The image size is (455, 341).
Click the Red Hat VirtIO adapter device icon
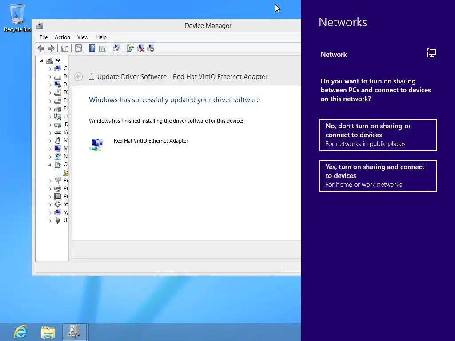(96, 144)
